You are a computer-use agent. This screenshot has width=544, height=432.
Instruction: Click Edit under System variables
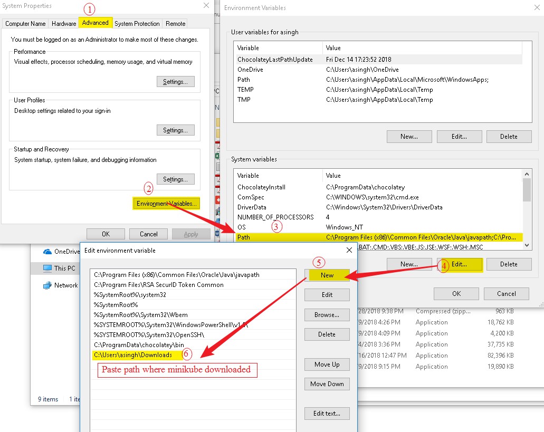point(460,264)
